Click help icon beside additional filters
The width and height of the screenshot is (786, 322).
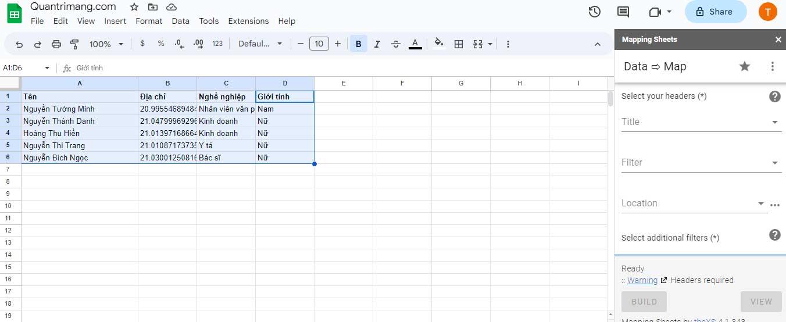click(x=774, y=235)
